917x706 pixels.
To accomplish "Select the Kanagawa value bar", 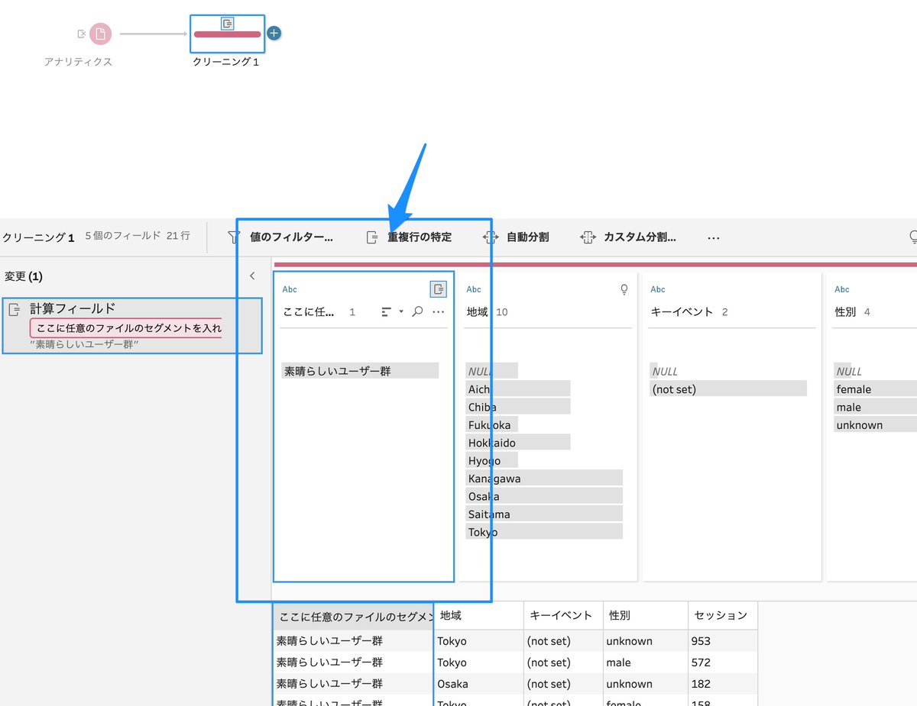I will [544, 479].
